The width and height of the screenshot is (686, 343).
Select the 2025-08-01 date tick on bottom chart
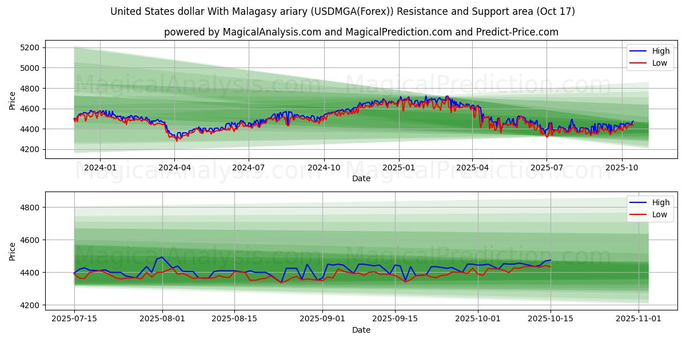click(x=162, y=319)
